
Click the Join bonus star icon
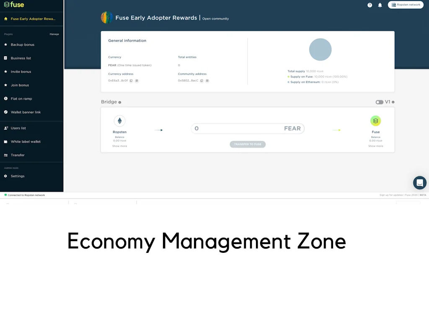pyautogui.click(x=6, y=85)
